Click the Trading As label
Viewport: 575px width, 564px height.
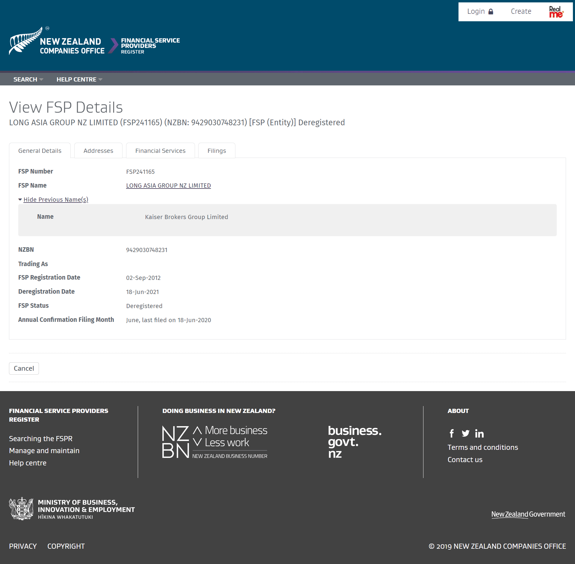click(x=33, y=264)
